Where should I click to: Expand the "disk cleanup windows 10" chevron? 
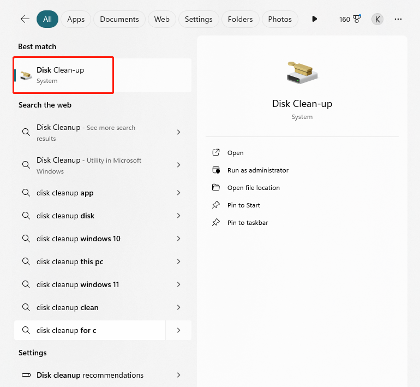178,239
